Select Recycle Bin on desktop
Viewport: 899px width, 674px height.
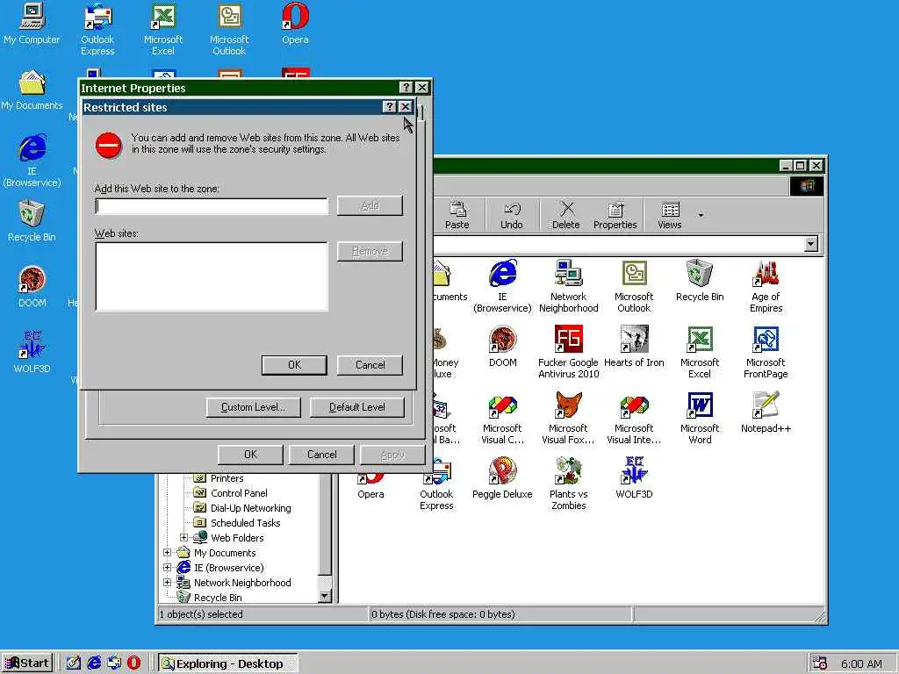[x=32, y=221]
